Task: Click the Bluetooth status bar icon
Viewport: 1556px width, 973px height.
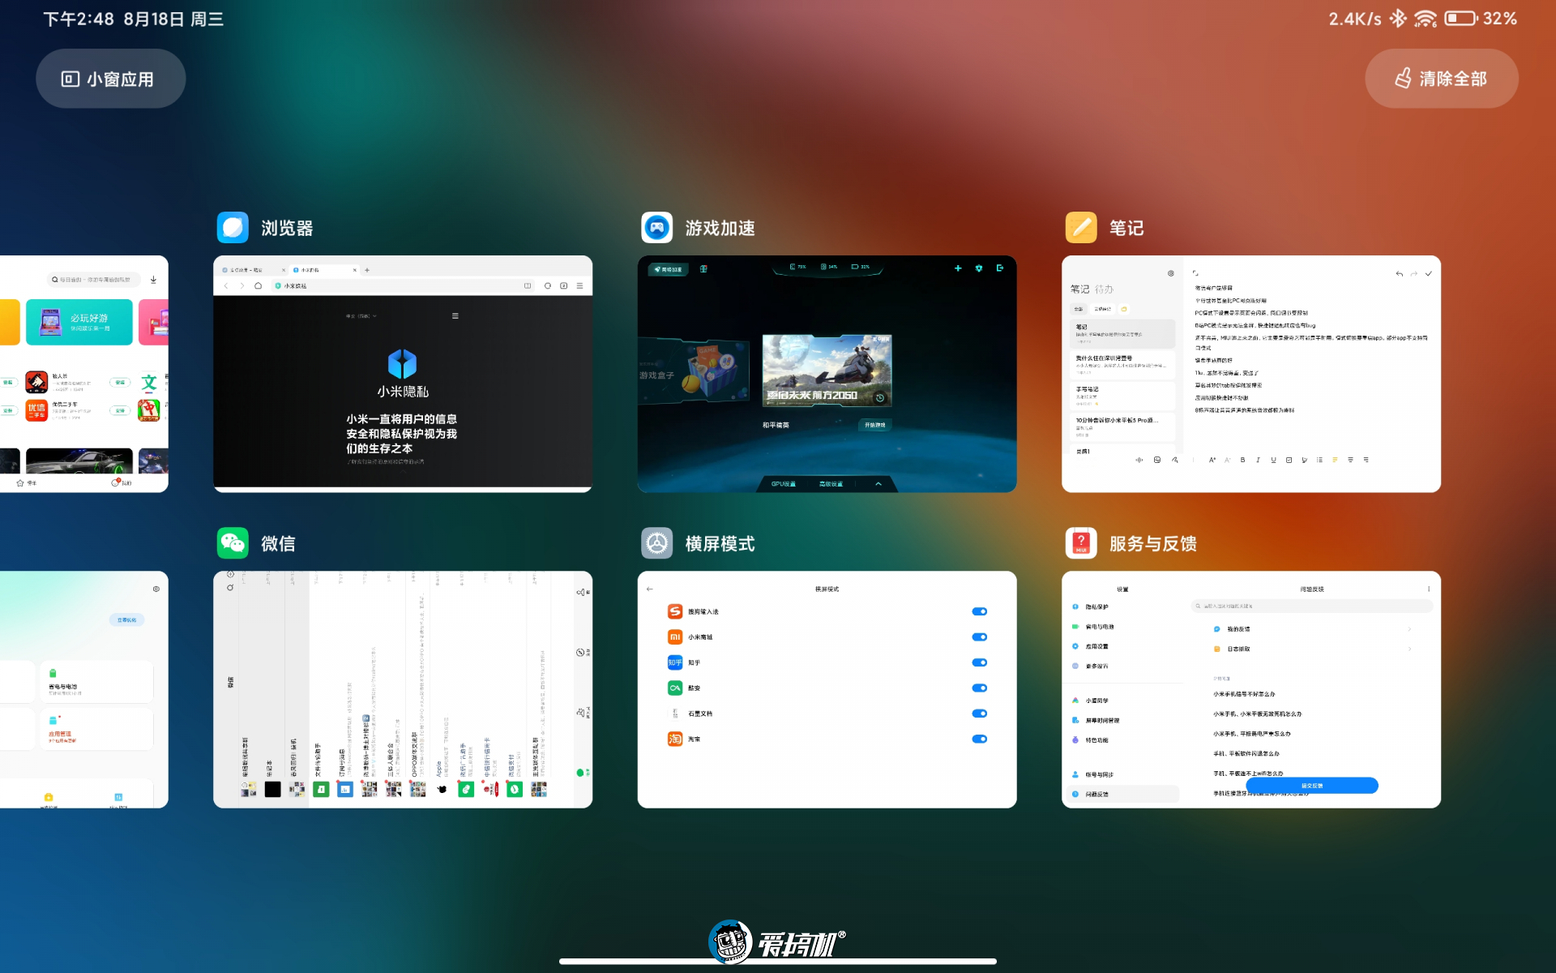Action: click(x=1398, y=18)
